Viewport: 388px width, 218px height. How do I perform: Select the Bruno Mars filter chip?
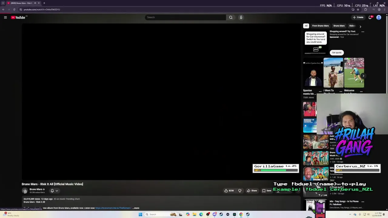click(x=339, y=26)
